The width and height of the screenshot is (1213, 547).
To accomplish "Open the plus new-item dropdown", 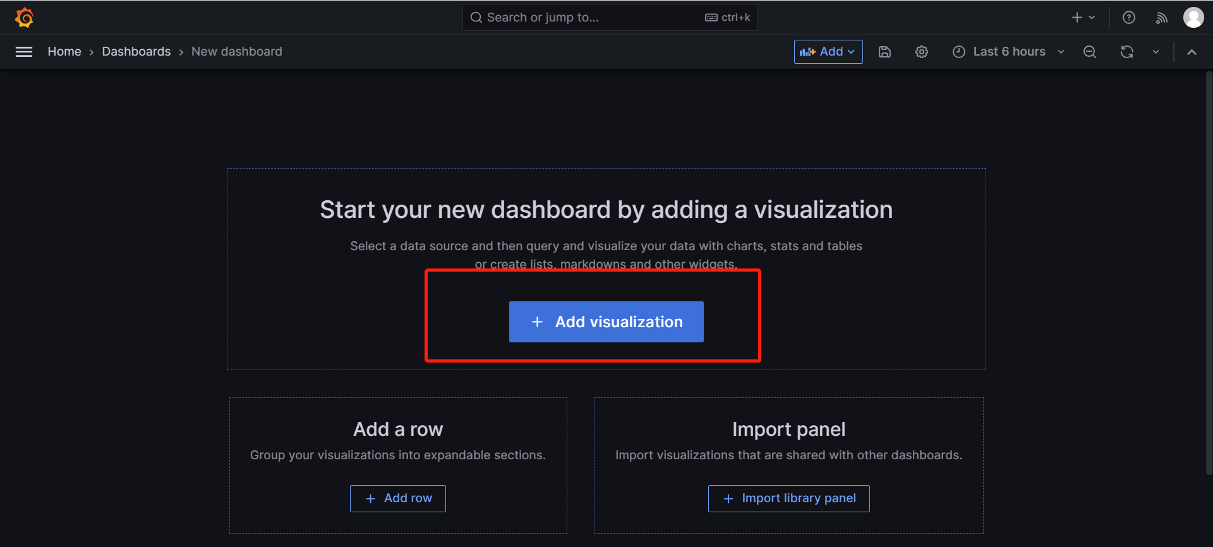I will coord(1083,18).
